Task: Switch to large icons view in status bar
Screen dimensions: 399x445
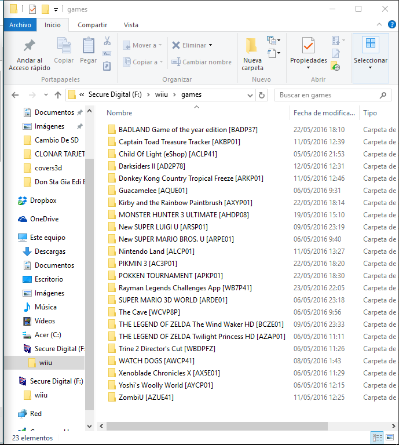Action: [x=390, y=437]
